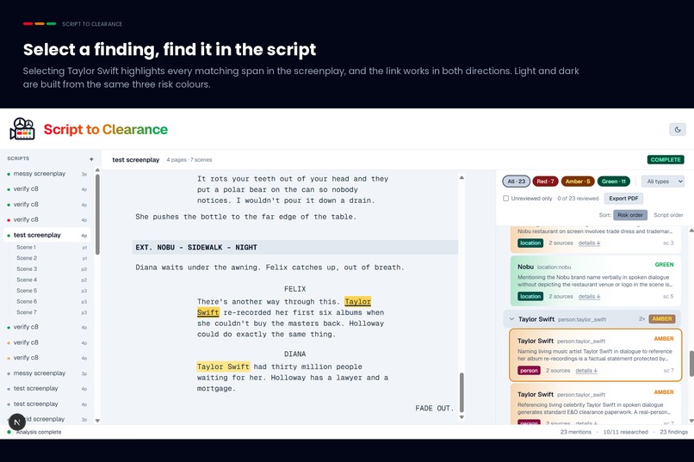The width and height of the screenshot is (694, 462).
Task: Filter findings by Amber · 5
Action: [578, 182]
